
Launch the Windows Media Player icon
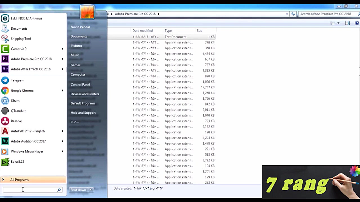click(x=5, y=151)
